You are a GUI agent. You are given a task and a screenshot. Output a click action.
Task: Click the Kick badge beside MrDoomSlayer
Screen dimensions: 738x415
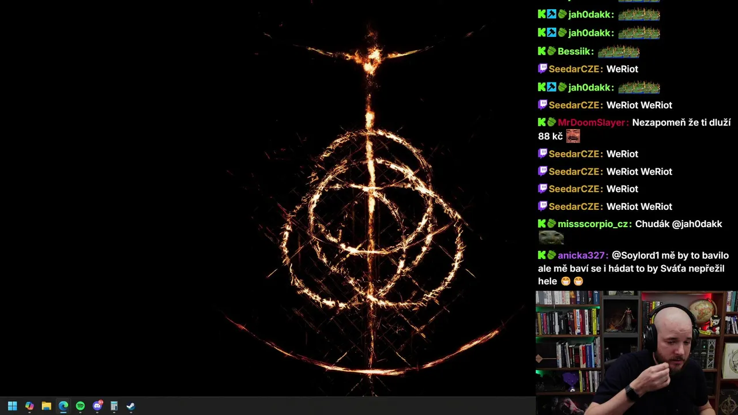[x=542, y=122]
